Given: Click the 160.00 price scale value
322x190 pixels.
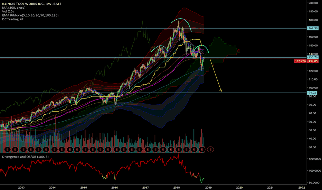Looking at the screenshot, I should 313,37.
